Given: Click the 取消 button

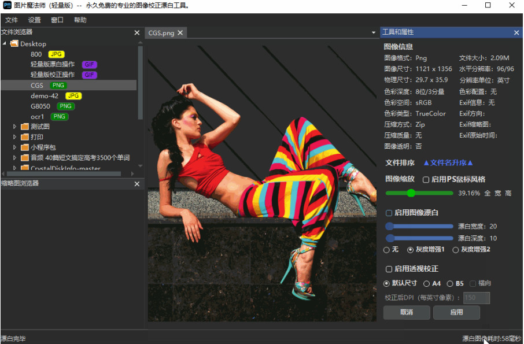Looking at the screenshot, I should (407, 313).
